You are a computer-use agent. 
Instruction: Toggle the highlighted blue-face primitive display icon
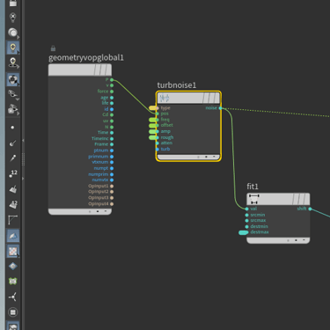pyautogui.click(x=12, y=236)
